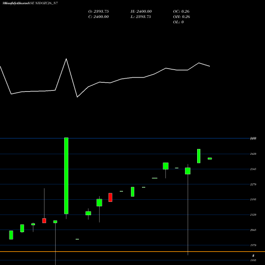Image resolution: width=265 pixels, height=265 pixels.
Task: Click the 2279 price axis label
Action: click(x=253, y=184)
